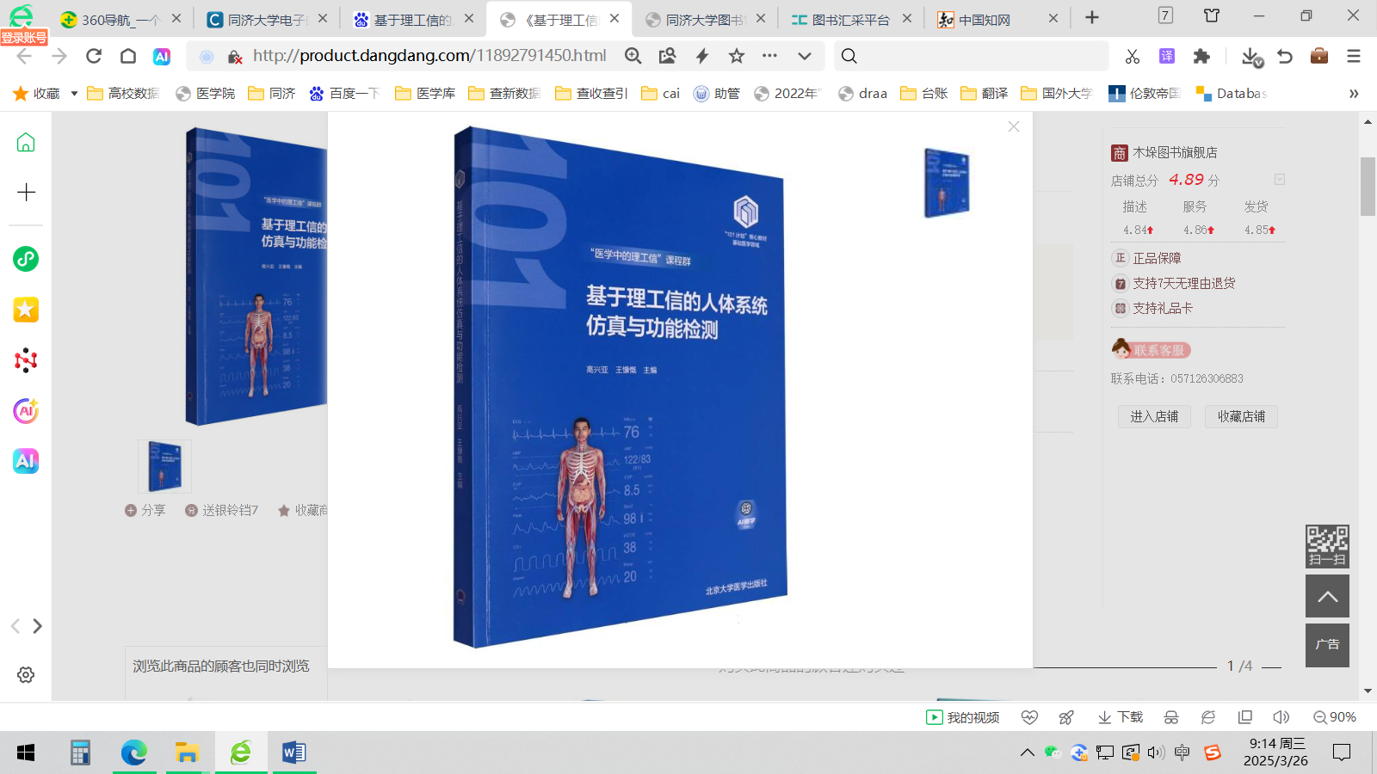Click the page vertical scrollbar thumb
Image resolution: width=1377 pixels, height=774 pixels.
1368,187
